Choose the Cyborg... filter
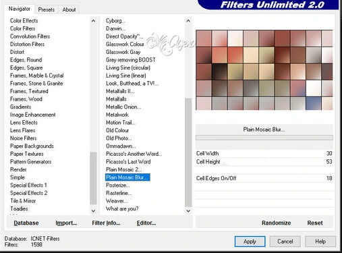Image resolution: width=342 pixels, height=253 pixels. [x=115, y=21]
